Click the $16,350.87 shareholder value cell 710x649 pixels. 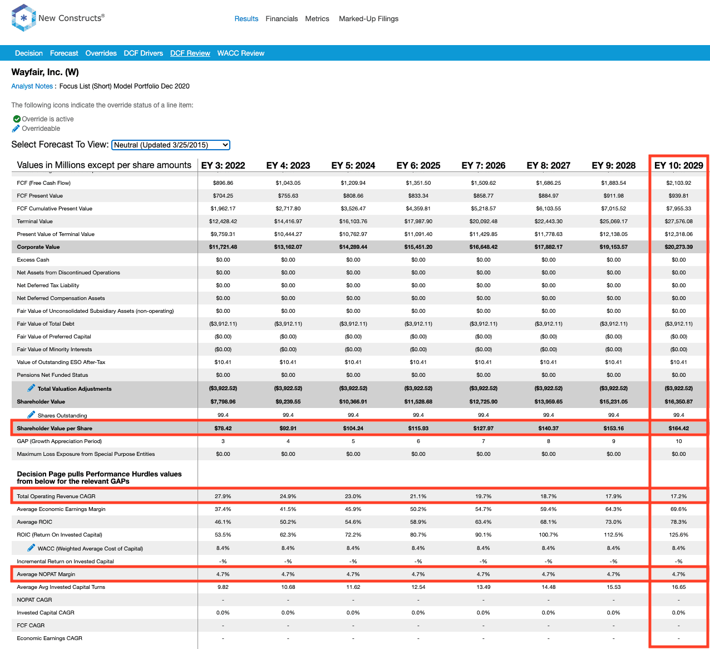[x=679, y=402]
